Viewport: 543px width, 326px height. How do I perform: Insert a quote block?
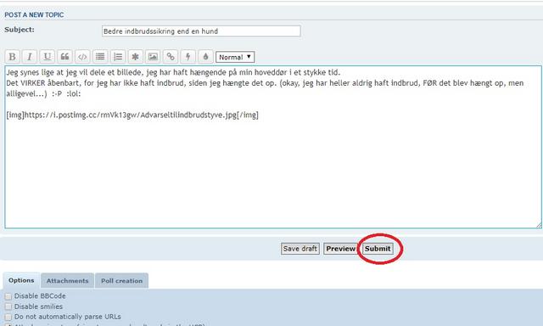tap(64, 57)
